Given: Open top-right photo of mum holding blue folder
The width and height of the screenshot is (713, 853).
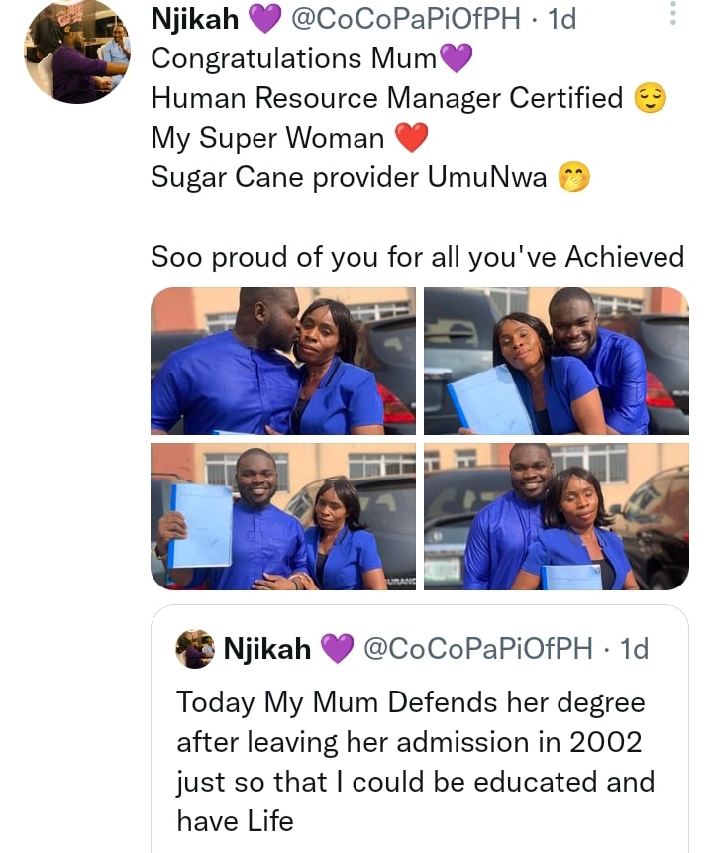Looking at the screenshot, I should pyautogui.click(x=556, y=361).
